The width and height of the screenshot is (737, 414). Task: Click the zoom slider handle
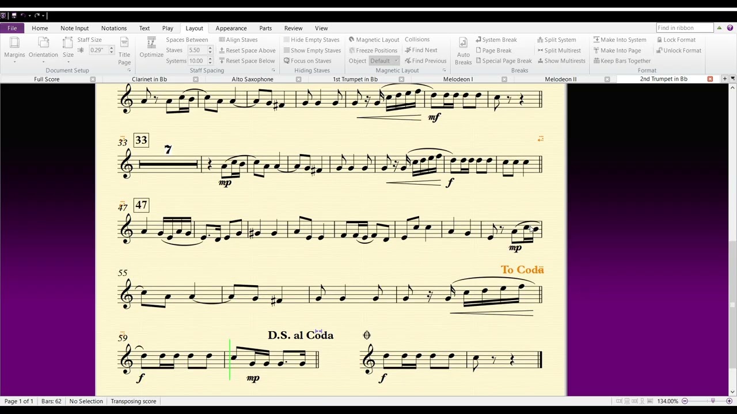713,401
